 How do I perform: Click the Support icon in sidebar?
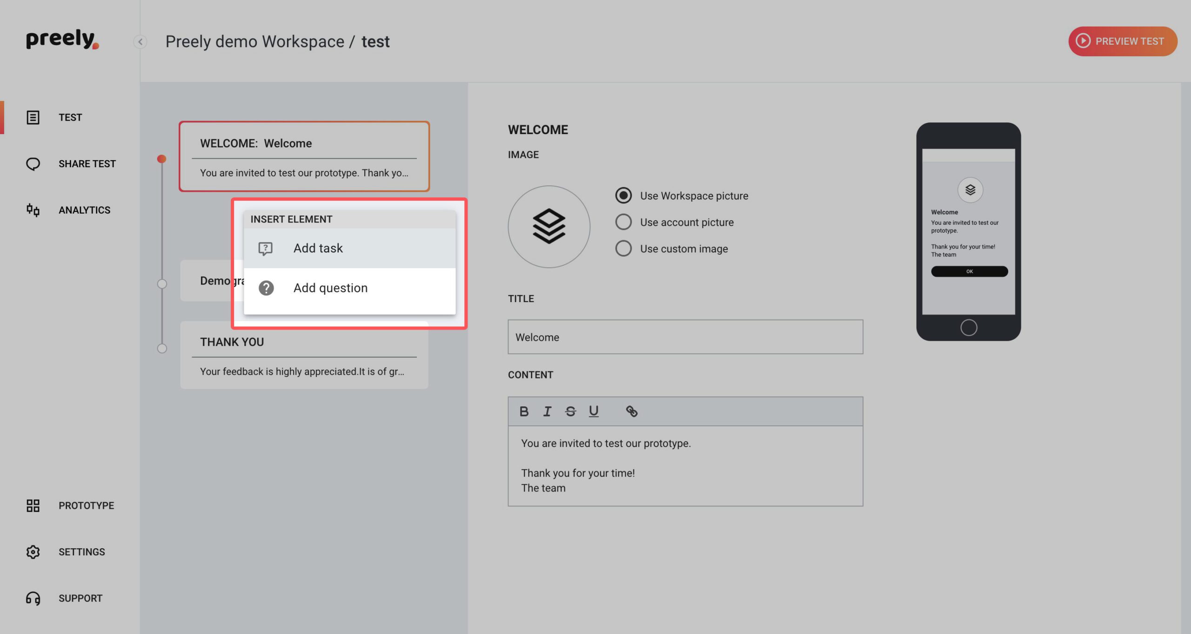pos(32,598)
